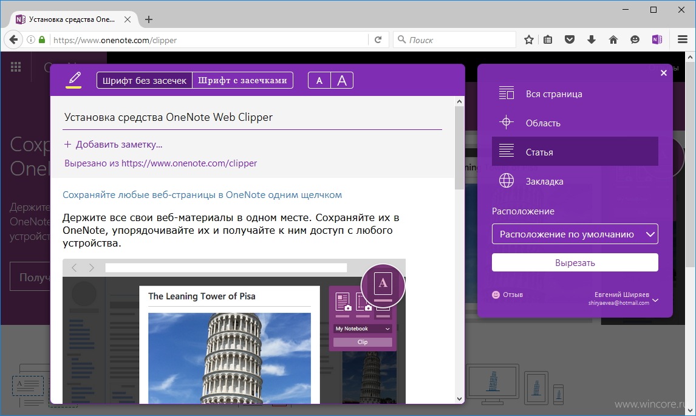The height and width of the screenshot is (416, 696).
Task: Decrease text size with small A button
Action: coord(319,80)
